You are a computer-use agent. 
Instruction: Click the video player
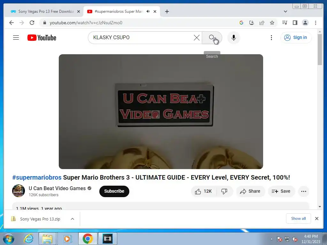point(161,111)
